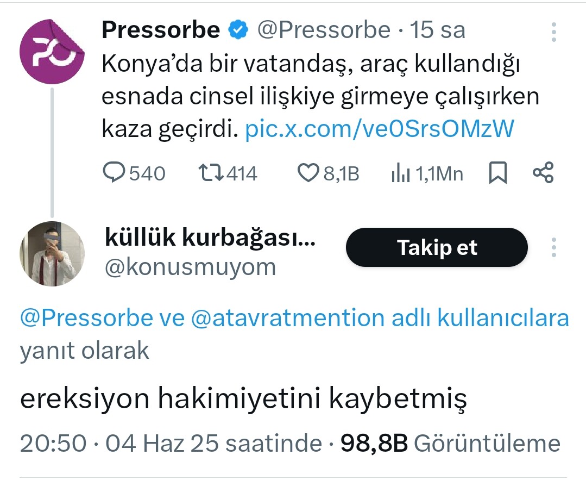Screen dimensions: 586x480
Task: Retweet the Pressorbe post
Action: pos(211,172)
